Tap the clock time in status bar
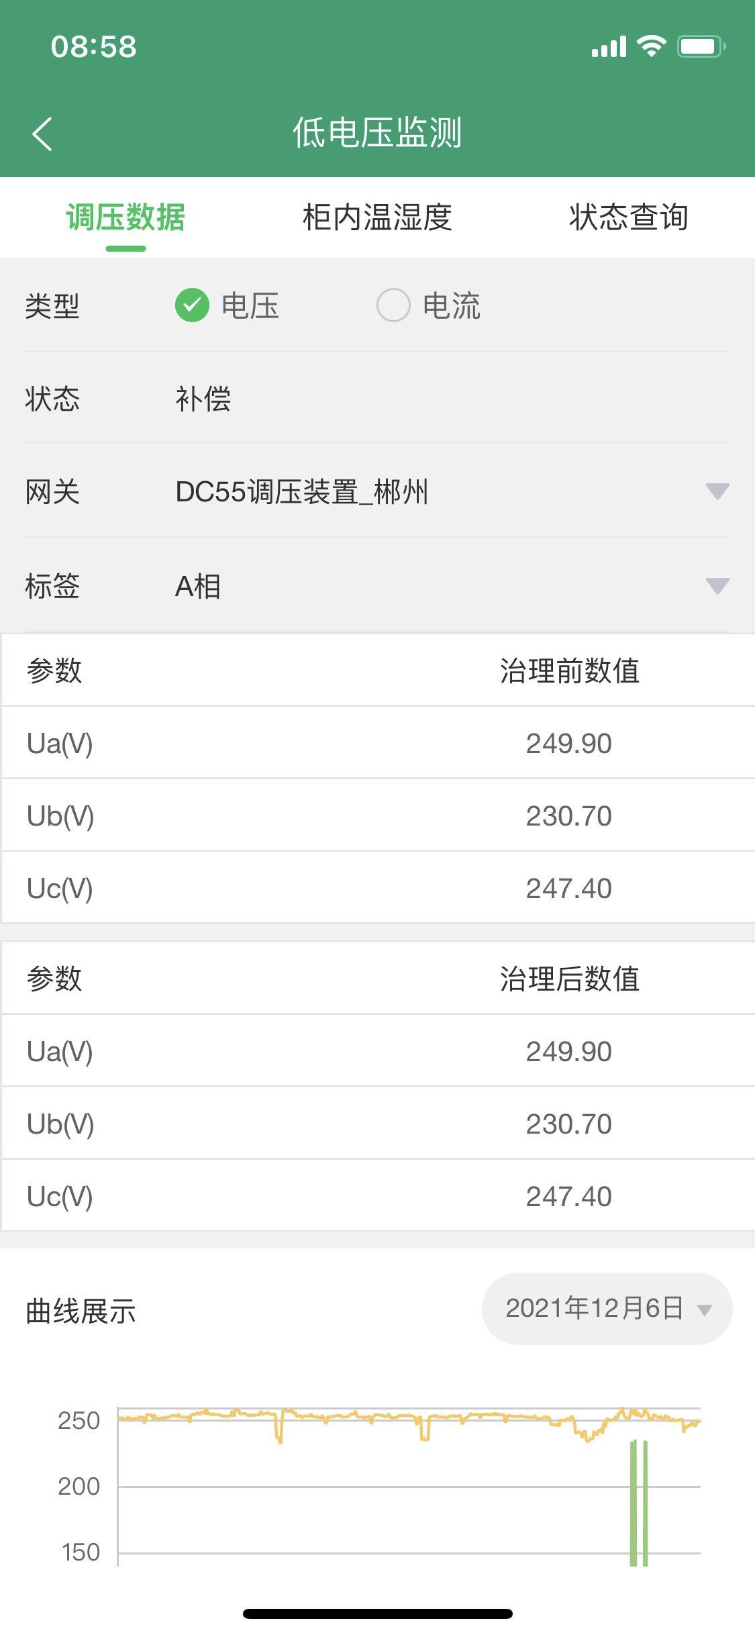Screen dimensions: 755x1635 tap(94, 47)
